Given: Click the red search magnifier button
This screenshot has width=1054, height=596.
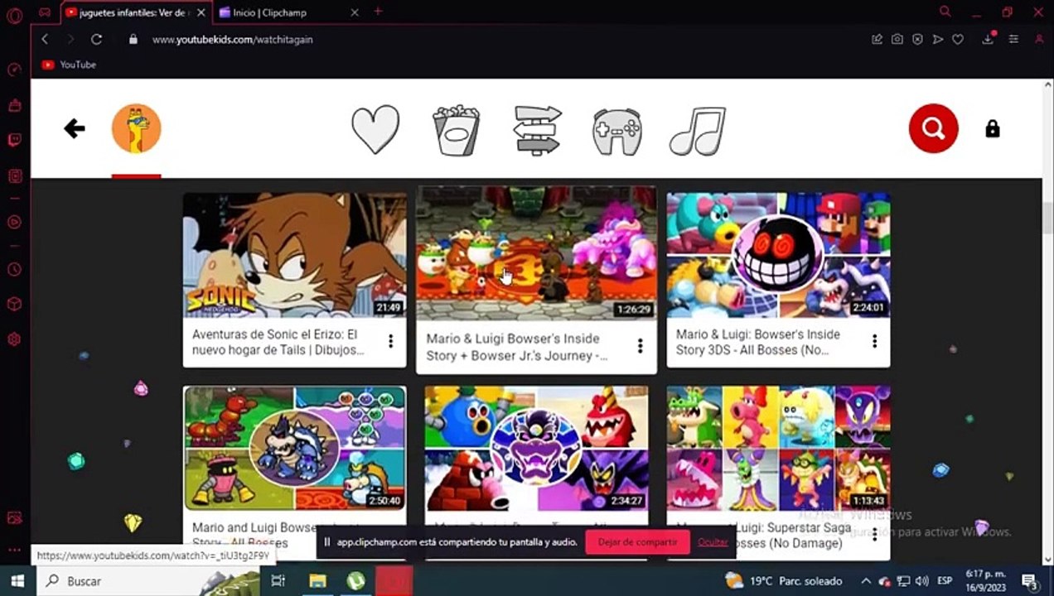Looking at the screenshot, I should coord(933,128).
